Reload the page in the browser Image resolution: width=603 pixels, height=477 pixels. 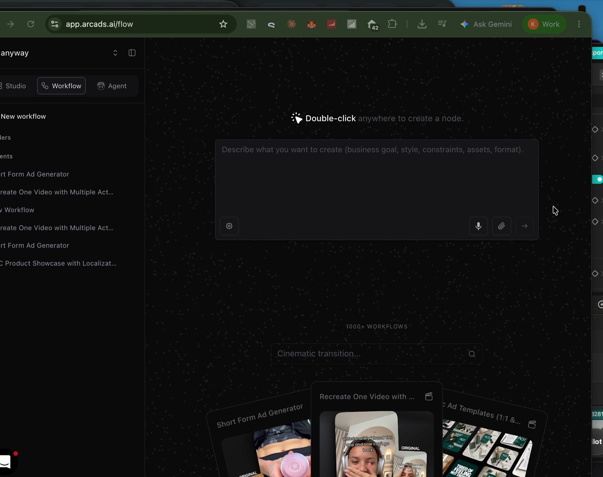click(x=31, y=24)
